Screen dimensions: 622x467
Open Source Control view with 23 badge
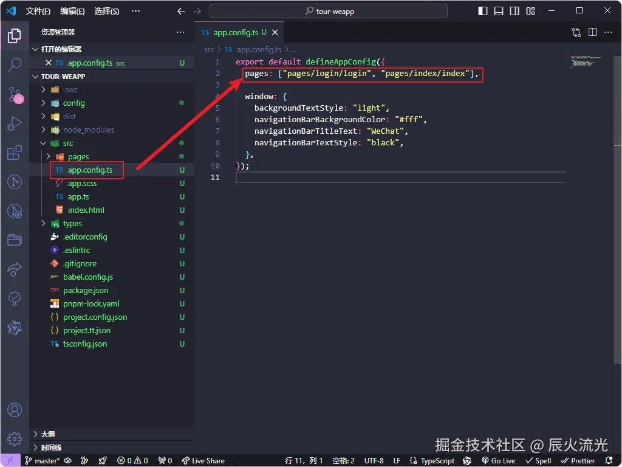(15, 95)
